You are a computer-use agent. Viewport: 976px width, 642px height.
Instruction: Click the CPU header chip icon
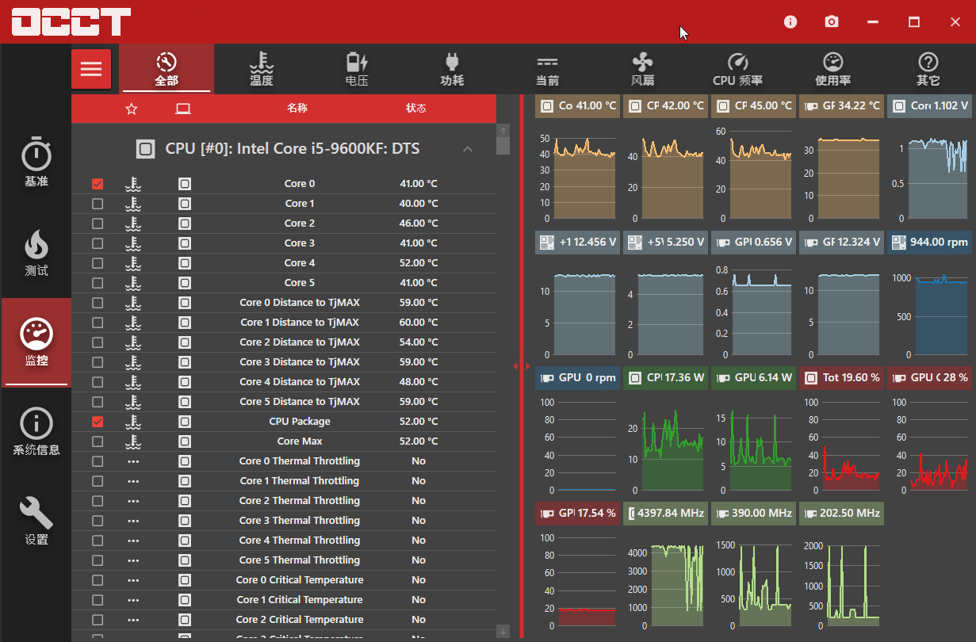[x=145, y=148]
